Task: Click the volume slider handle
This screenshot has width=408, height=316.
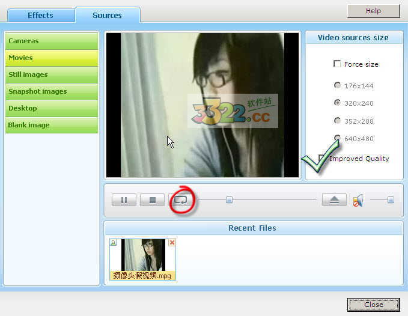Action: [x=391, y=199]
